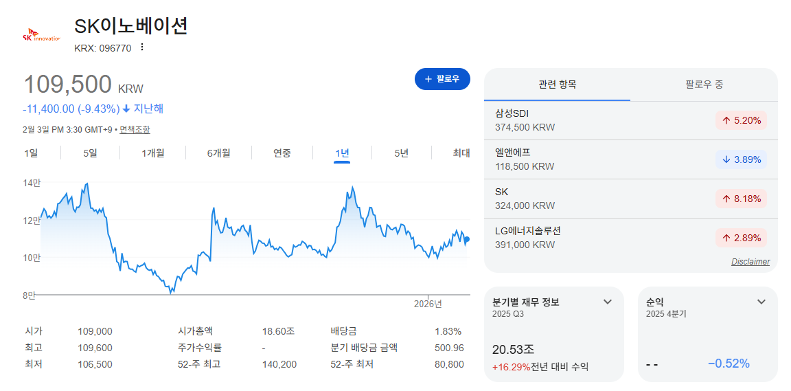Click the 2.89% badge for LG에너지솔루션

point(741,238)
